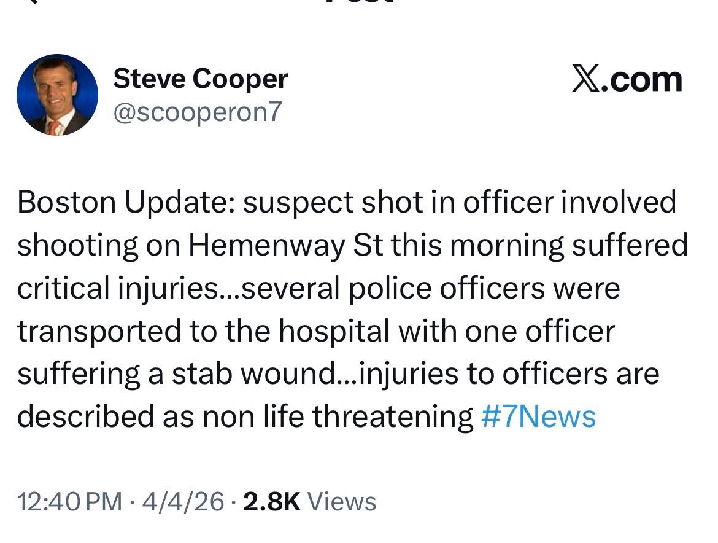Select the 4/4/26 post date
This screenshot has width=718, height=543.
183,501
